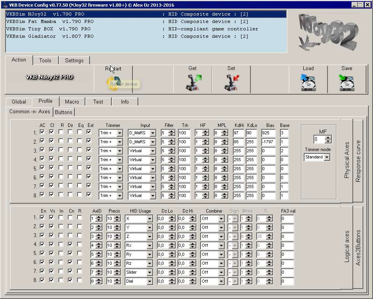This screenshot has height=299, width=373.
Task: Click the Set joystick icon with red arrow
Action: tap(231, 83)
